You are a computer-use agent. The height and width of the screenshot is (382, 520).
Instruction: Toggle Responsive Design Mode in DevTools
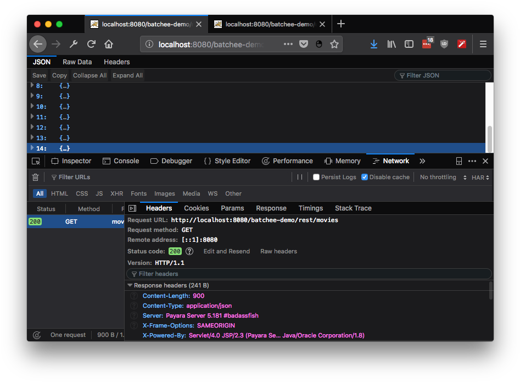[x=459, y=160]
